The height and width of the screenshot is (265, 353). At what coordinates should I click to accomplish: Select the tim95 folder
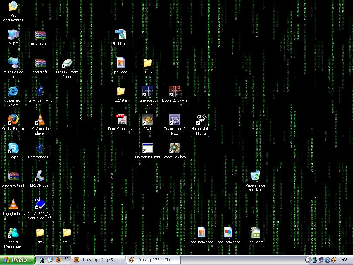click(67, 236)
